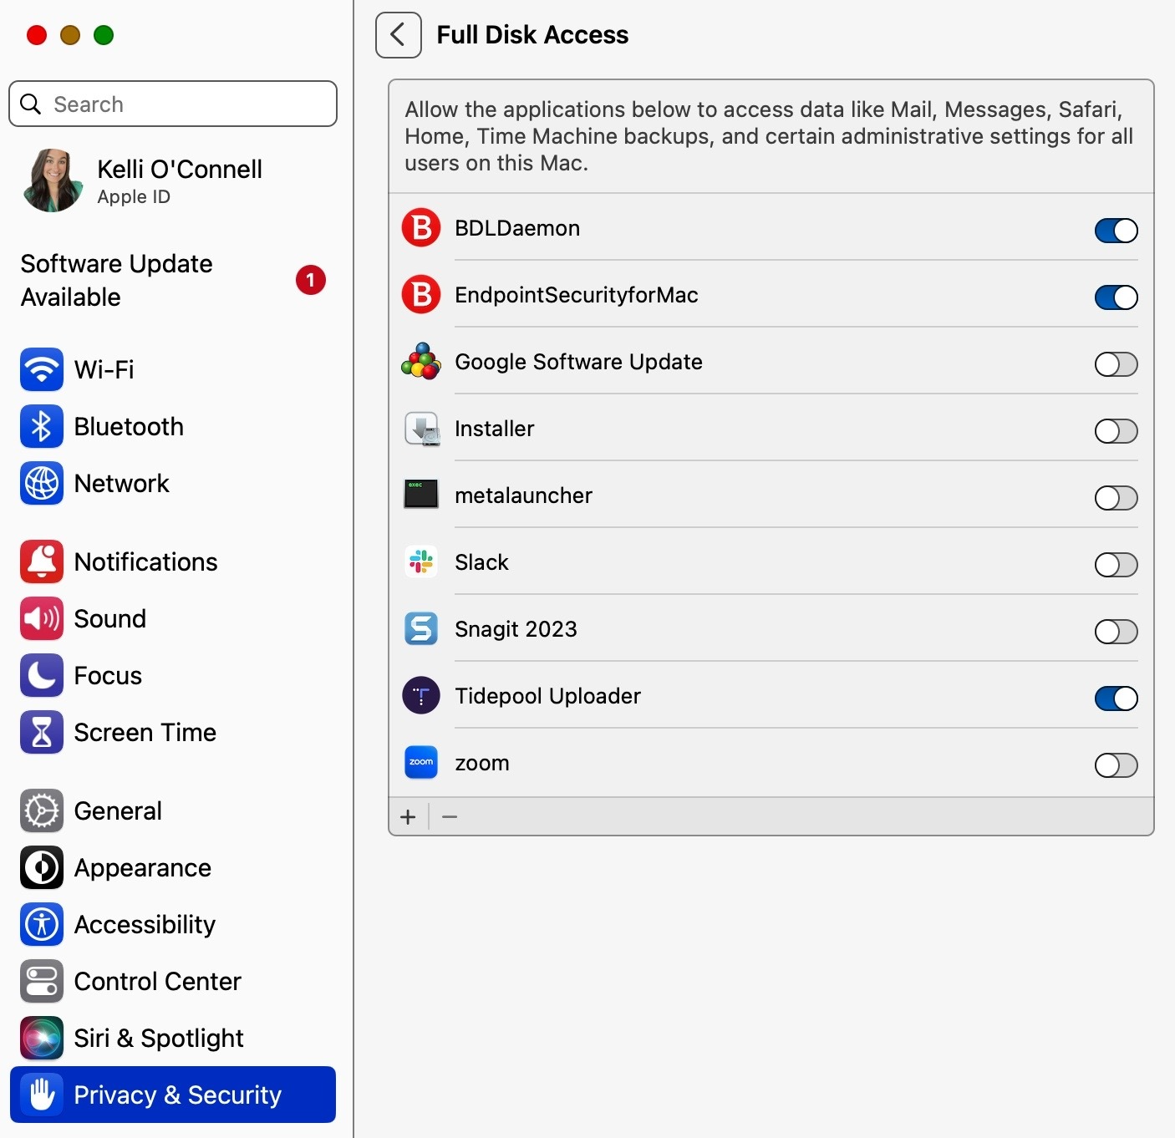This screenshot has height=1138, width=1175.
Task: Enable metalauncher disk access switch
Action: click(1117, 498)
